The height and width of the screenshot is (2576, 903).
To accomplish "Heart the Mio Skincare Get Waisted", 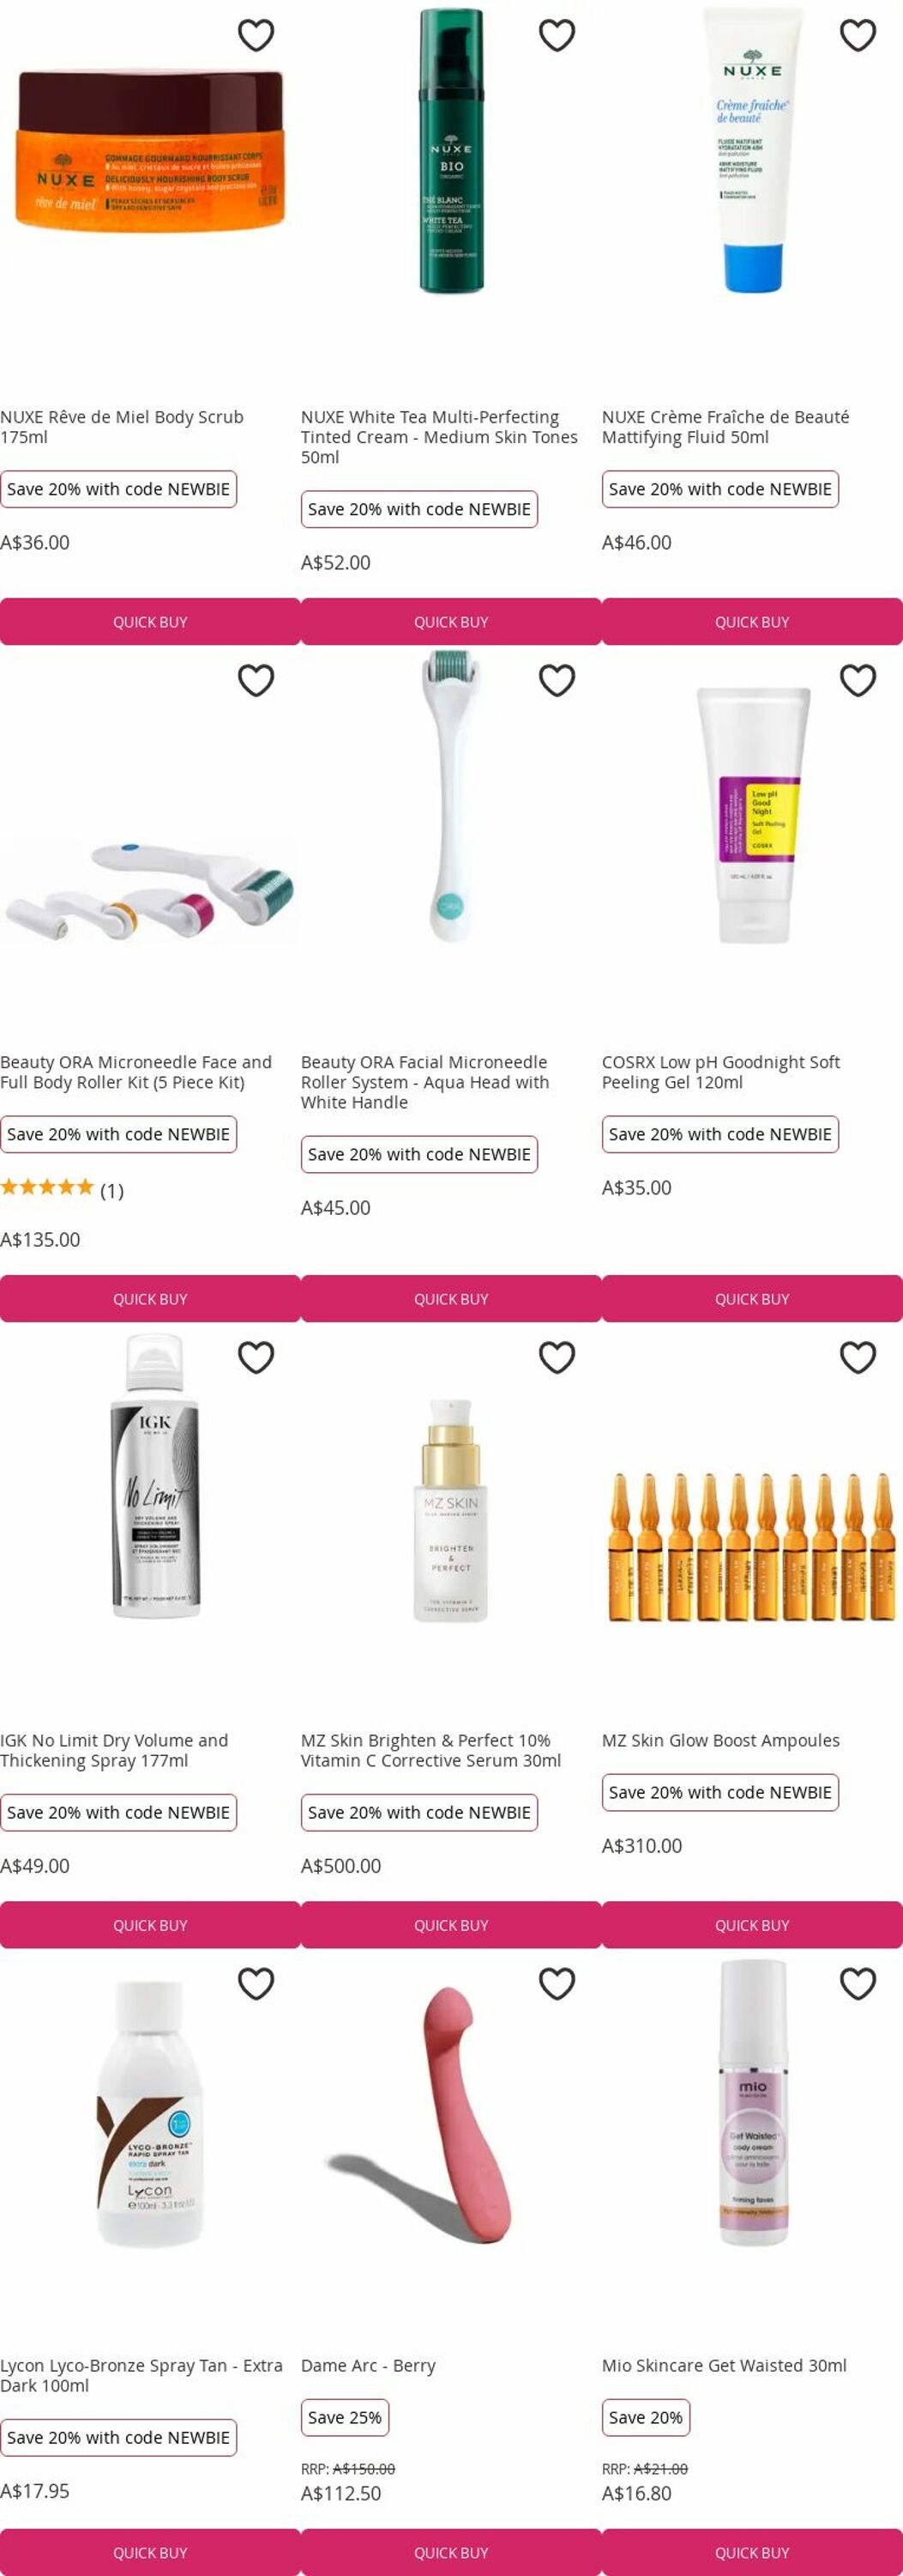I will pos(857,1983).
